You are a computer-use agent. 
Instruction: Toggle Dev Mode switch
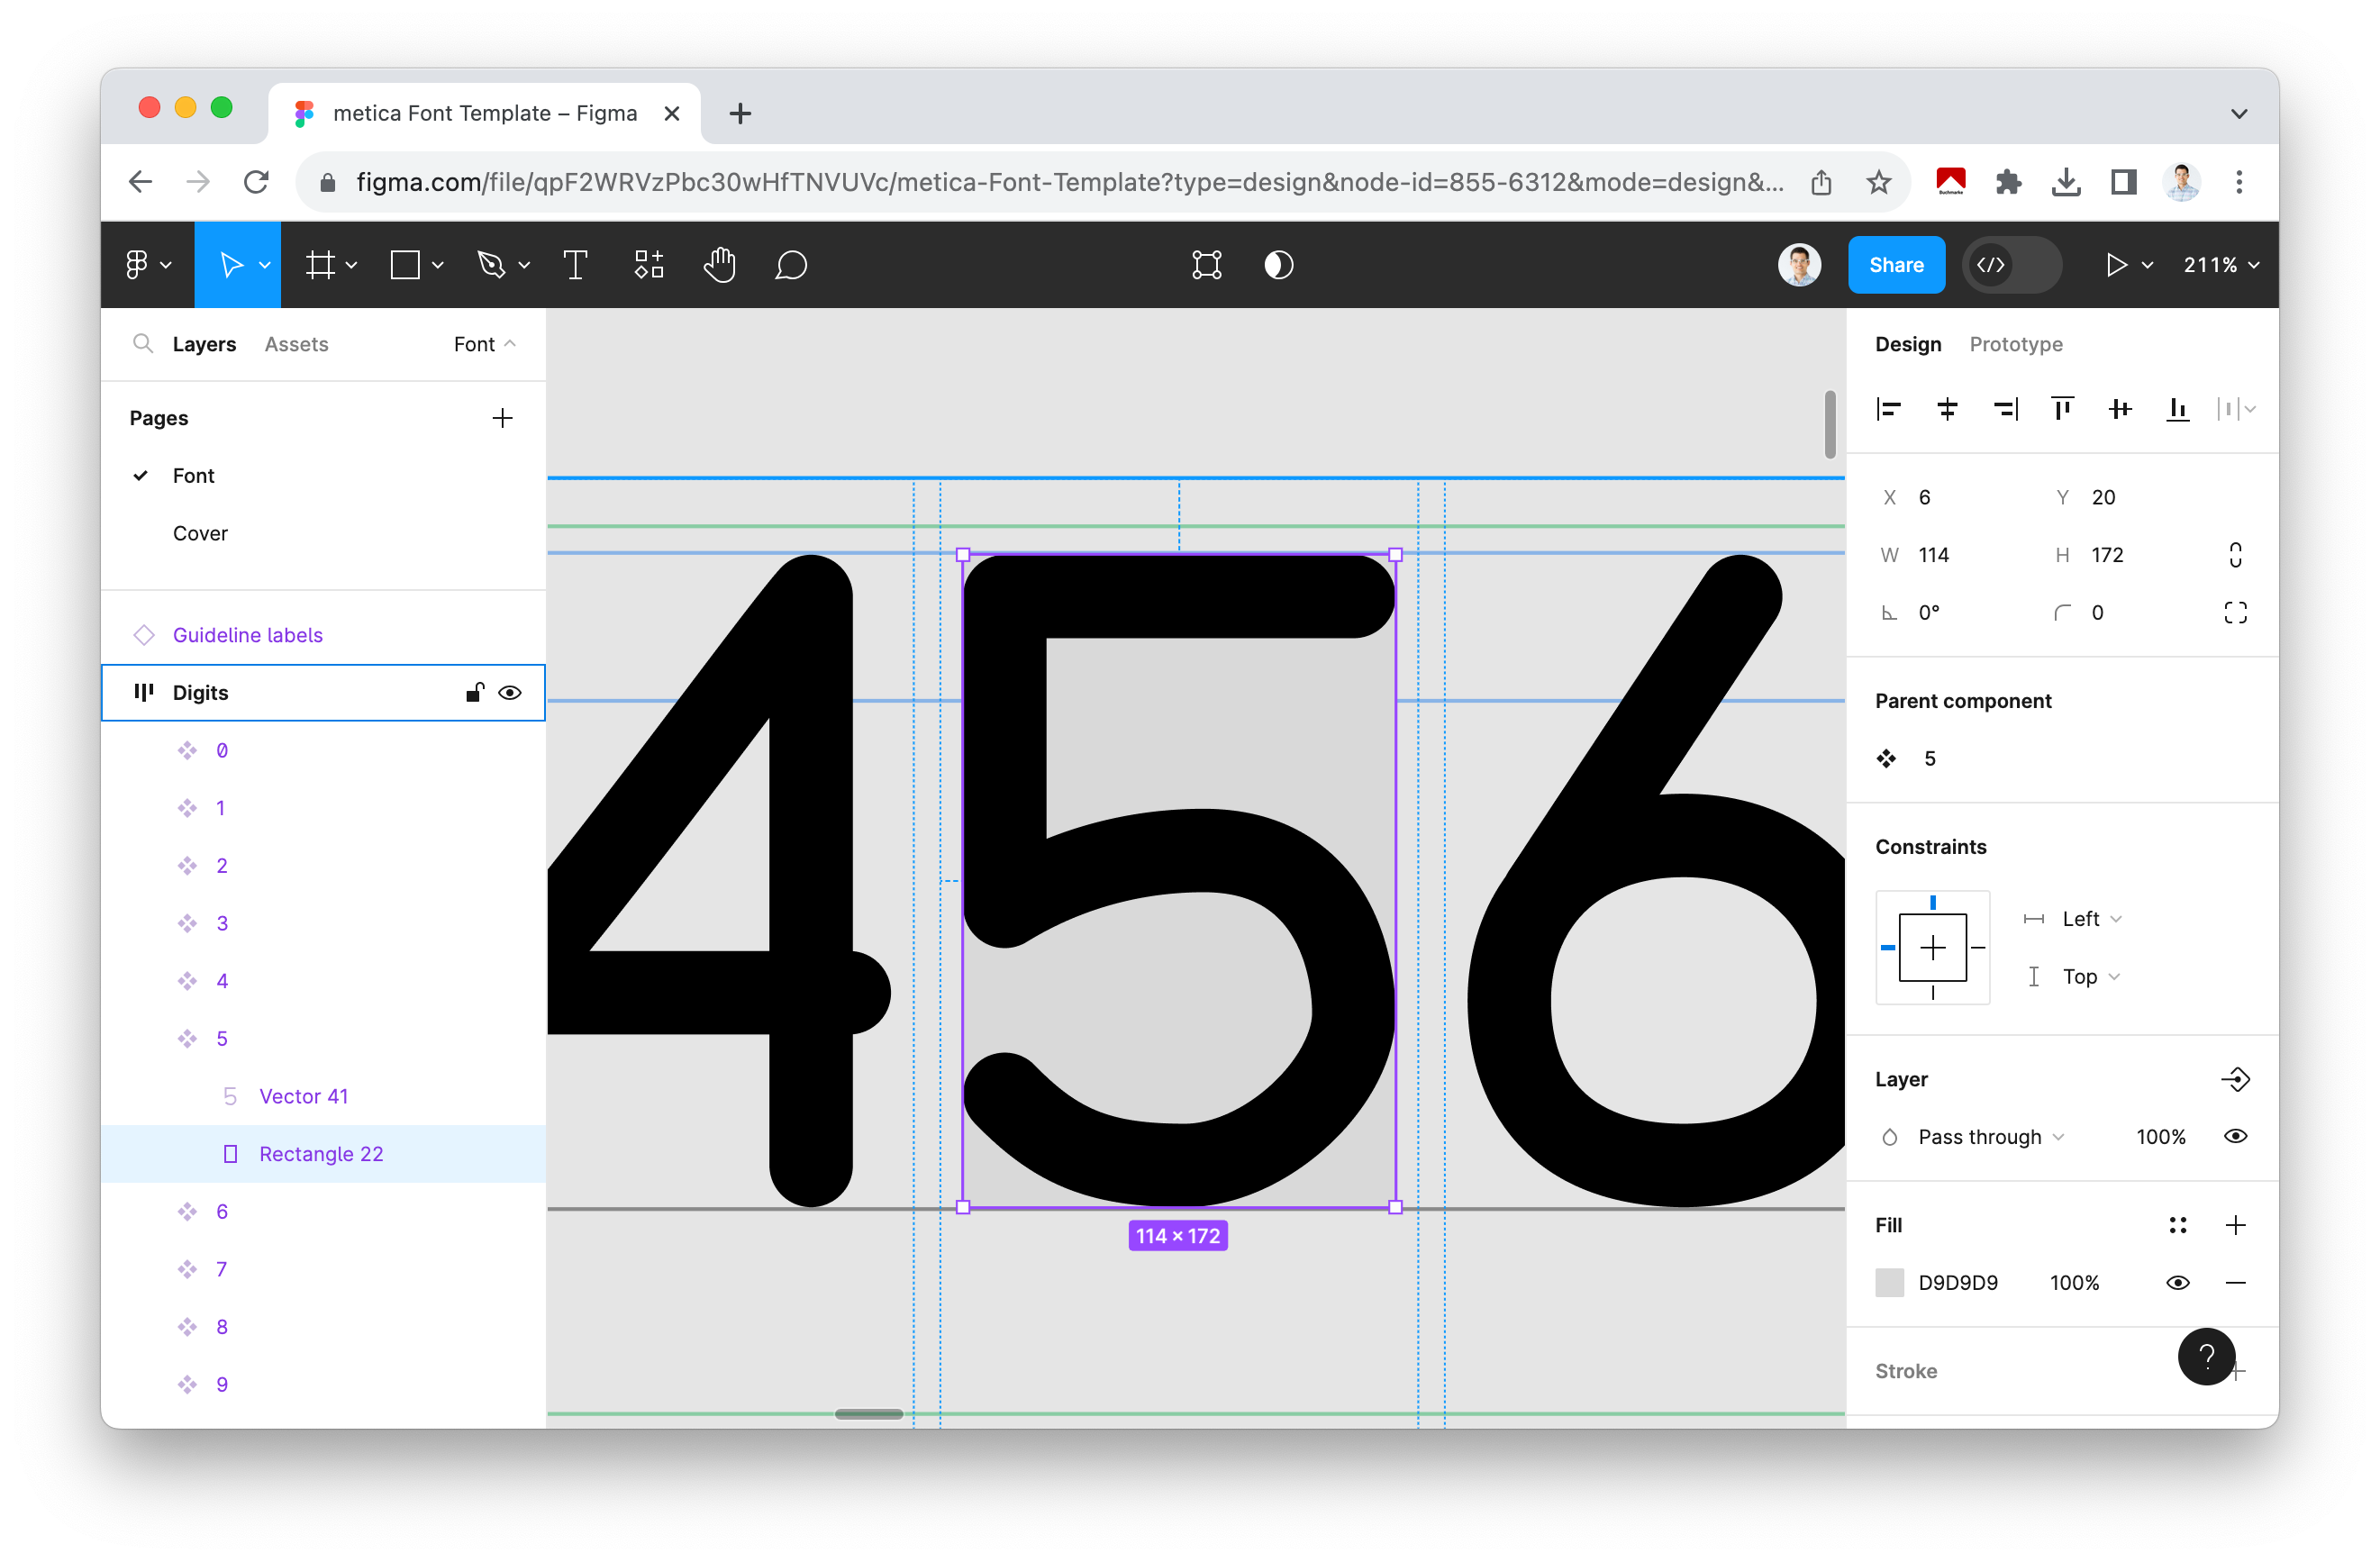(x=2011, y=265)
